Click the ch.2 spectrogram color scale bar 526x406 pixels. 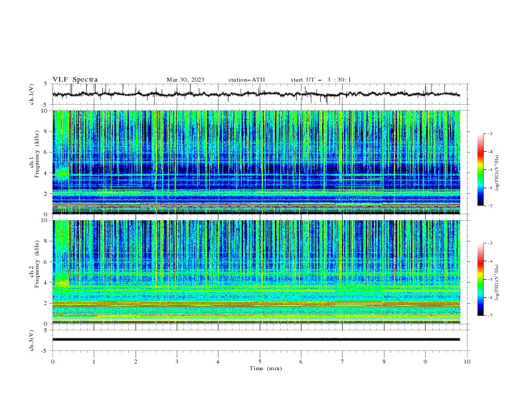click(x=480, y=279)
